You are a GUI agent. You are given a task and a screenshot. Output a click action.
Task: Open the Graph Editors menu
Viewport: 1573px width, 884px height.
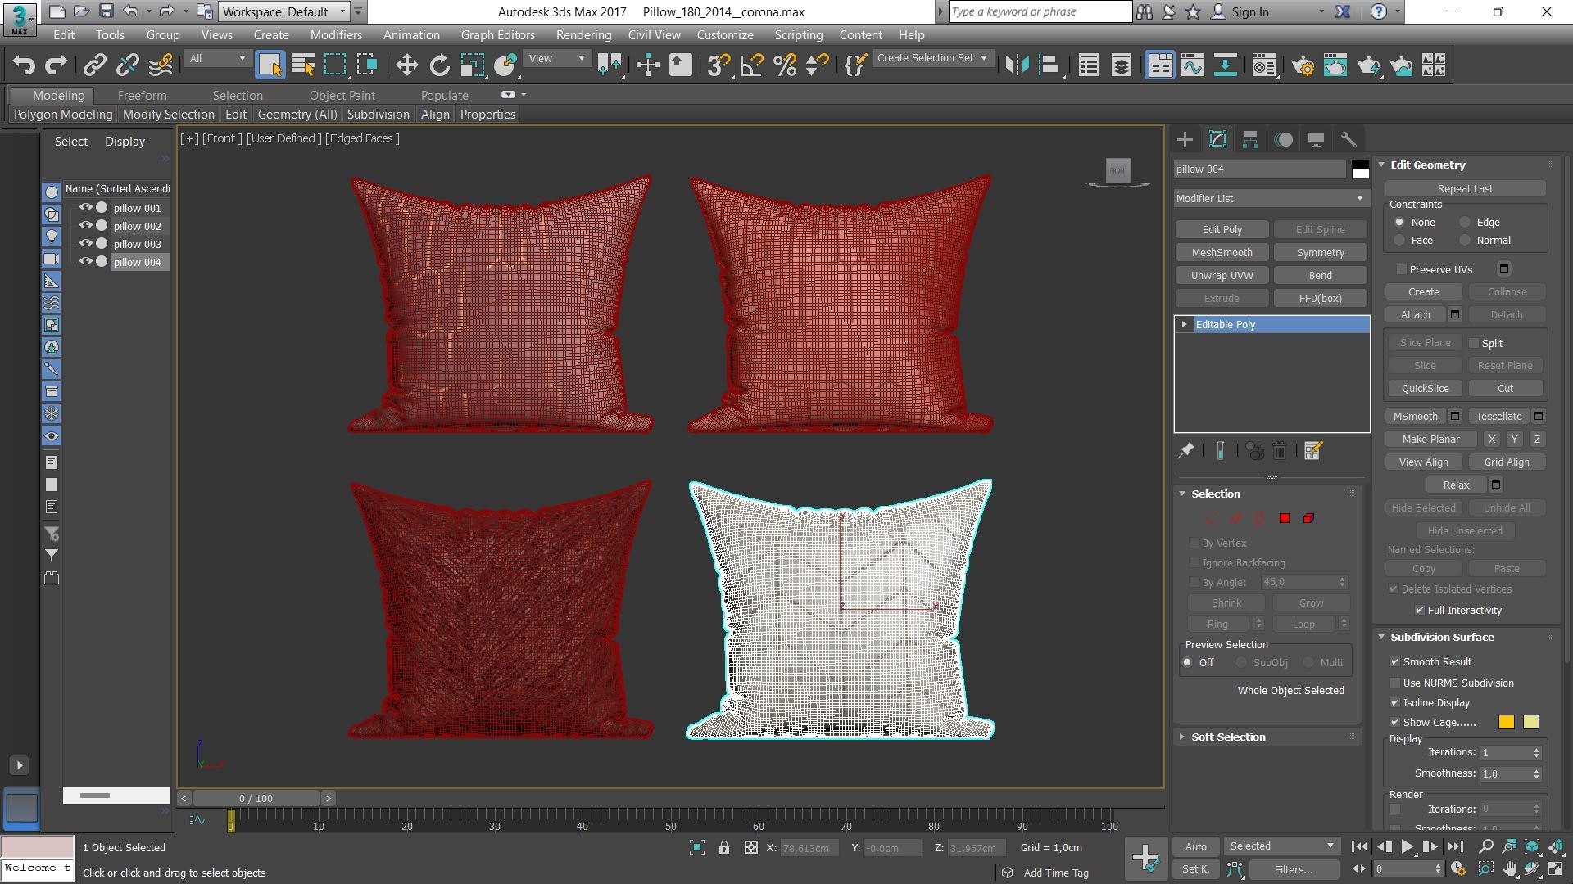coord(497,35)
